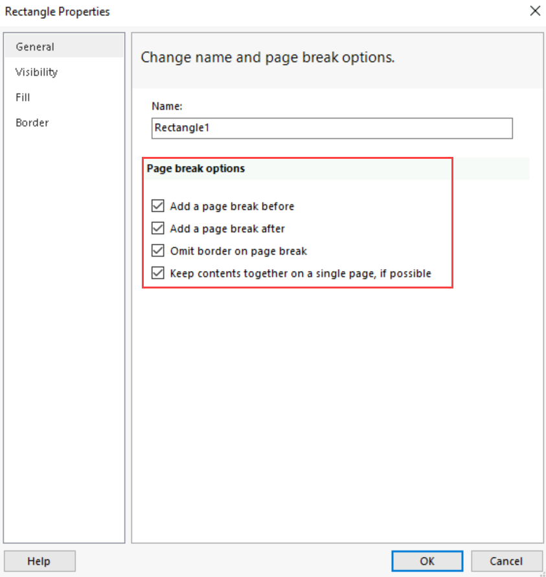The width and height of the screenshot is (546, 577).
Task: Click the General sidebar entry
Action: point(35,47)
